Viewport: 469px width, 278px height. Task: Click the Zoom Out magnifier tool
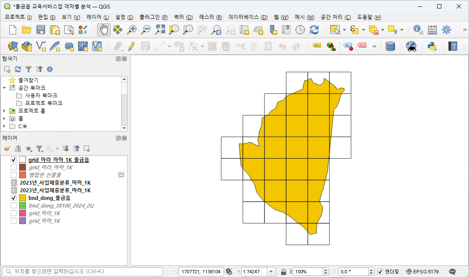146,30
